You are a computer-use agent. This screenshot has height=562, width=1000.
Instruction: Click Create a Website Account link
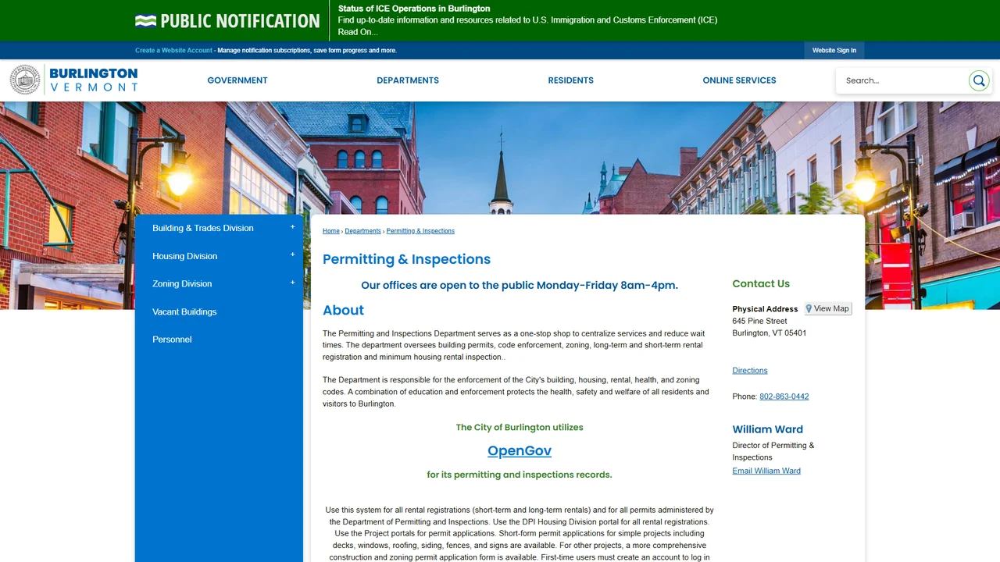173,51
